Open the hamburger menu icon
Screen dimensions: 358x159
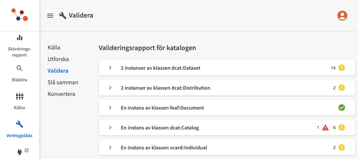click(x=50, y=16)
